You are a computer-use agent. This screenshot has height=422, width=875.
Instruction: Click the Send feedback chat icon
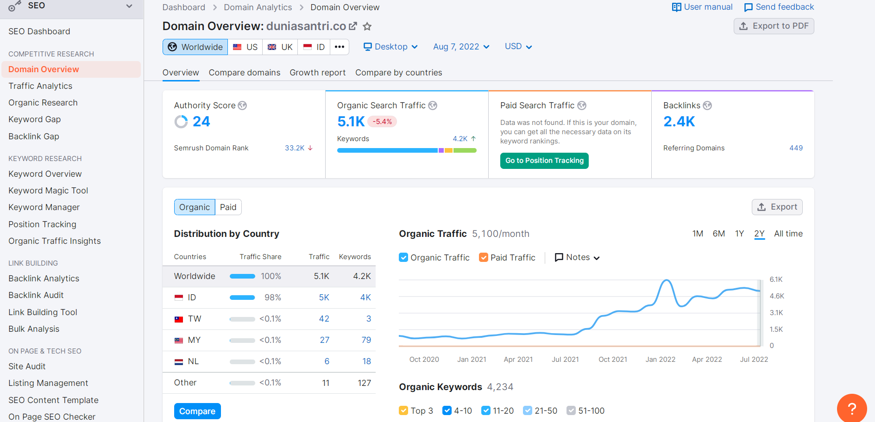click(748, 7)
